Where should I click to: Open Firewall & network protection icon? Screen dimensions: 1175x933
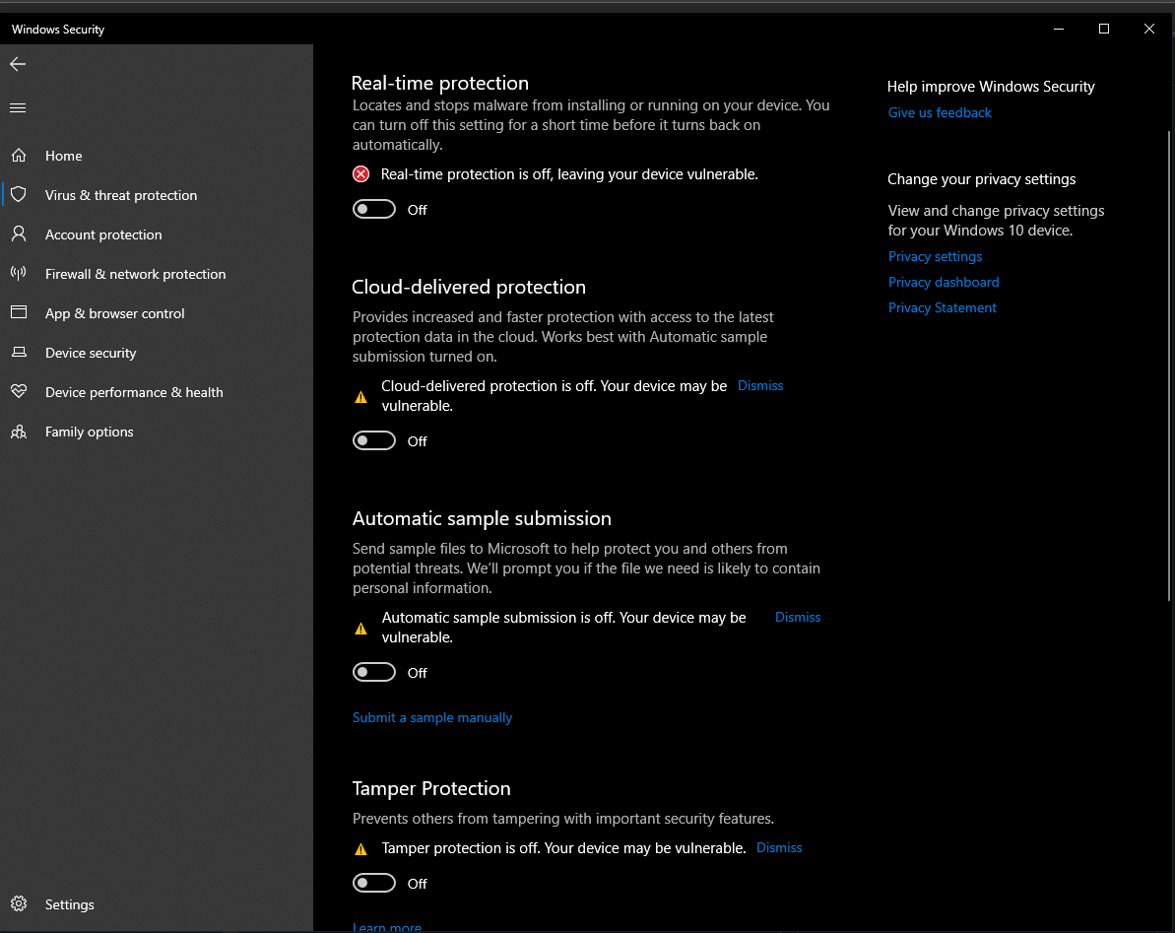click(19, 274)
